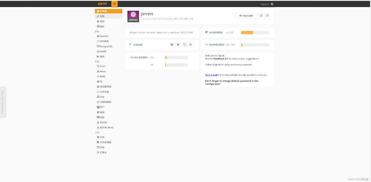371x182 pixels.
Task: Click the 添加小部件 add widget button
Action: tap(246, 16)
